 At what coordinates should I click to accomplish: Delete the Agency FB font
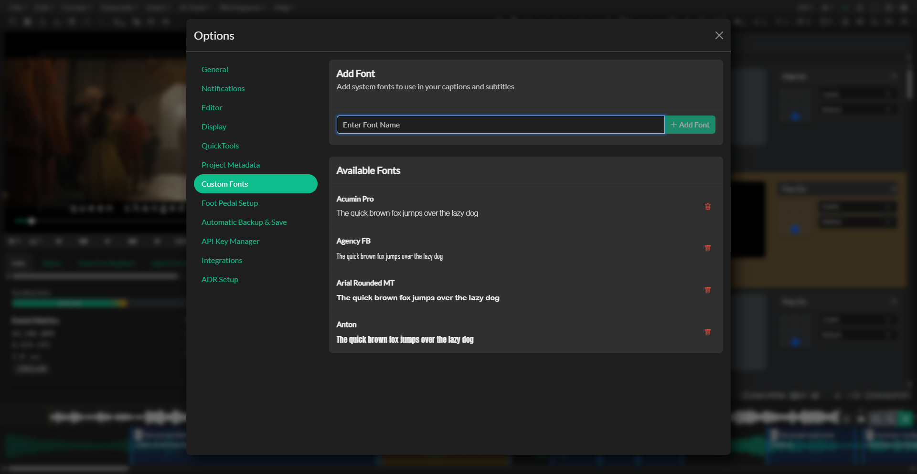[x=707, y=248]
